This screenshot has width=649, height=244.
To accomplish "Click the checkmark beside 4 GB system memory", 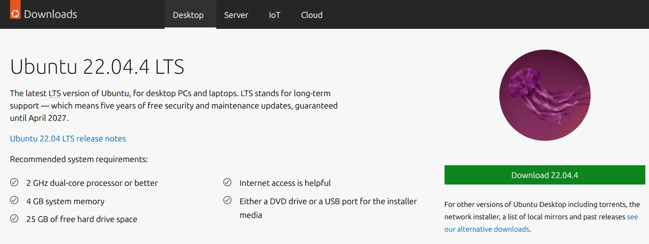I will (14, 201).
